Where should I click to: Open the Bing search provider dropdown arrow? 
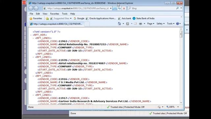pos(181,8)
